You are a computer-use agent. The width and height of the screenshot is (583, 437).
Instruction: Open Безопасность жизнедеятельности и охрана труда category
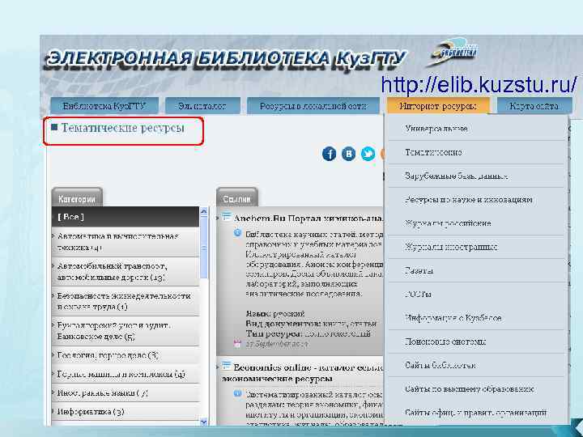point(126,301)
